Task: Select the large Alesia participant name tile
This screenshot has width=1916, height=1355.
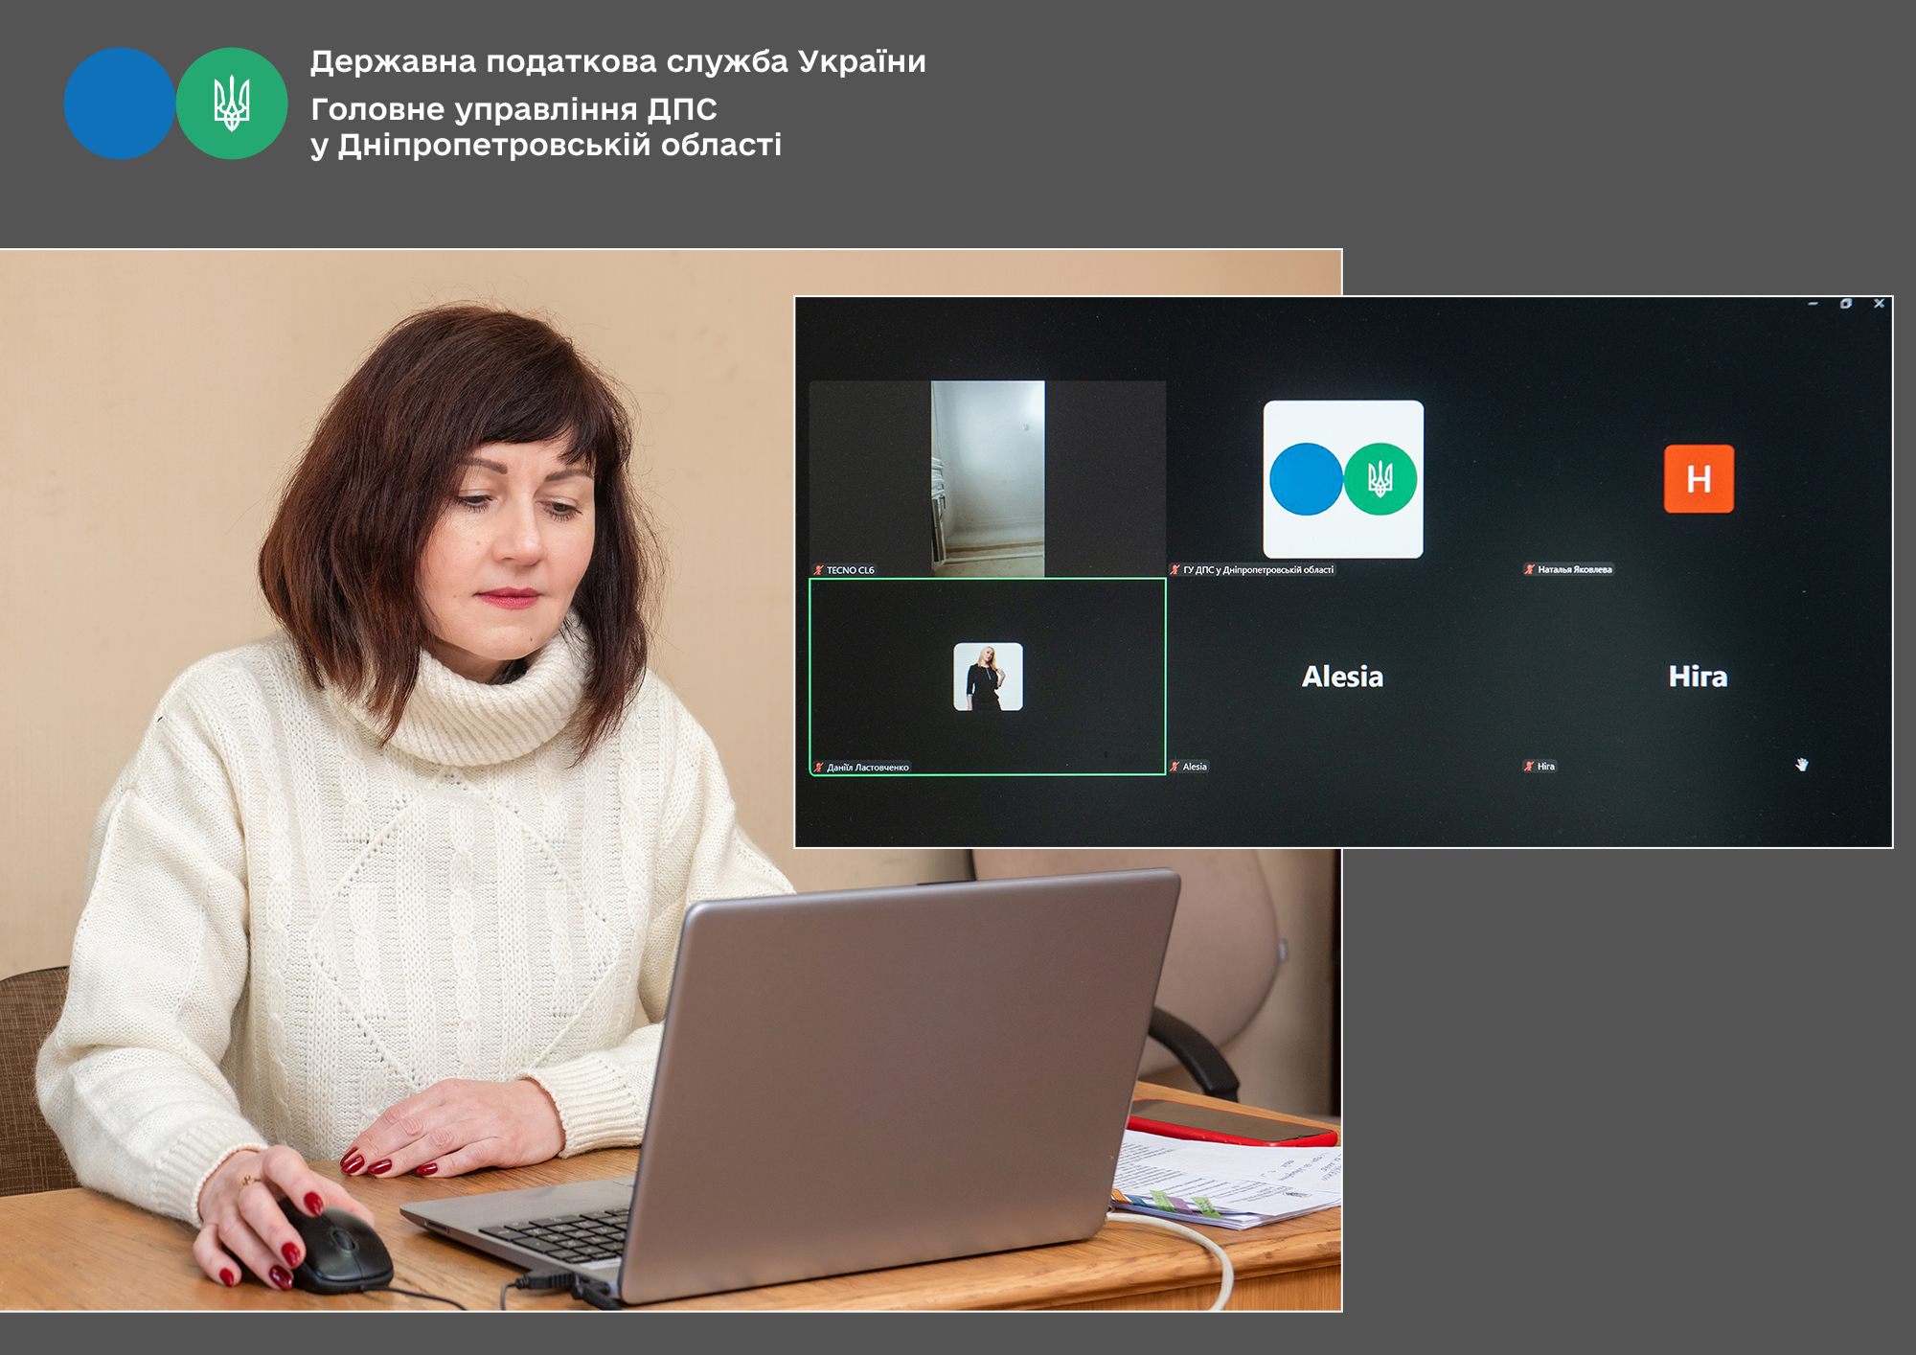Action: (1342, 677)
